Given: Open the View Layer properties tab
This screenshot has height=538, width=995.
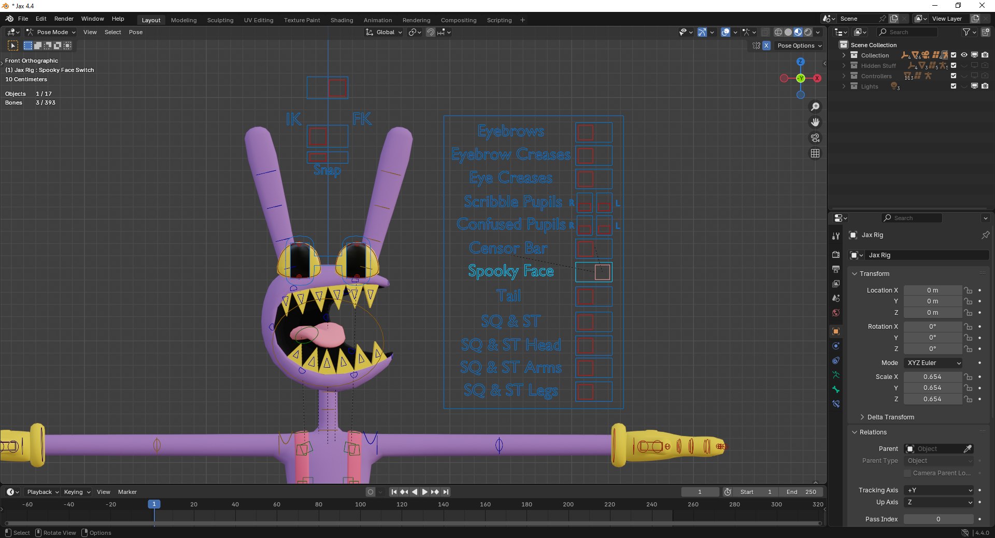Looking at the screenshot, I should [x=835, y=284].
